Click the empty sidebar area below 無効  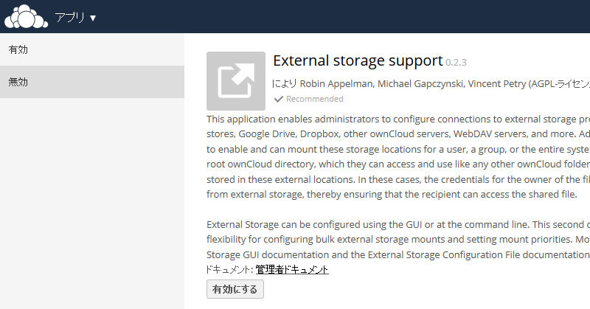point(92,204)
